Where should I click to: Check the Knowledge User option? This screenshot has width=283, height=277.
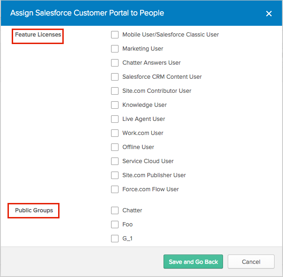point(115,105)
